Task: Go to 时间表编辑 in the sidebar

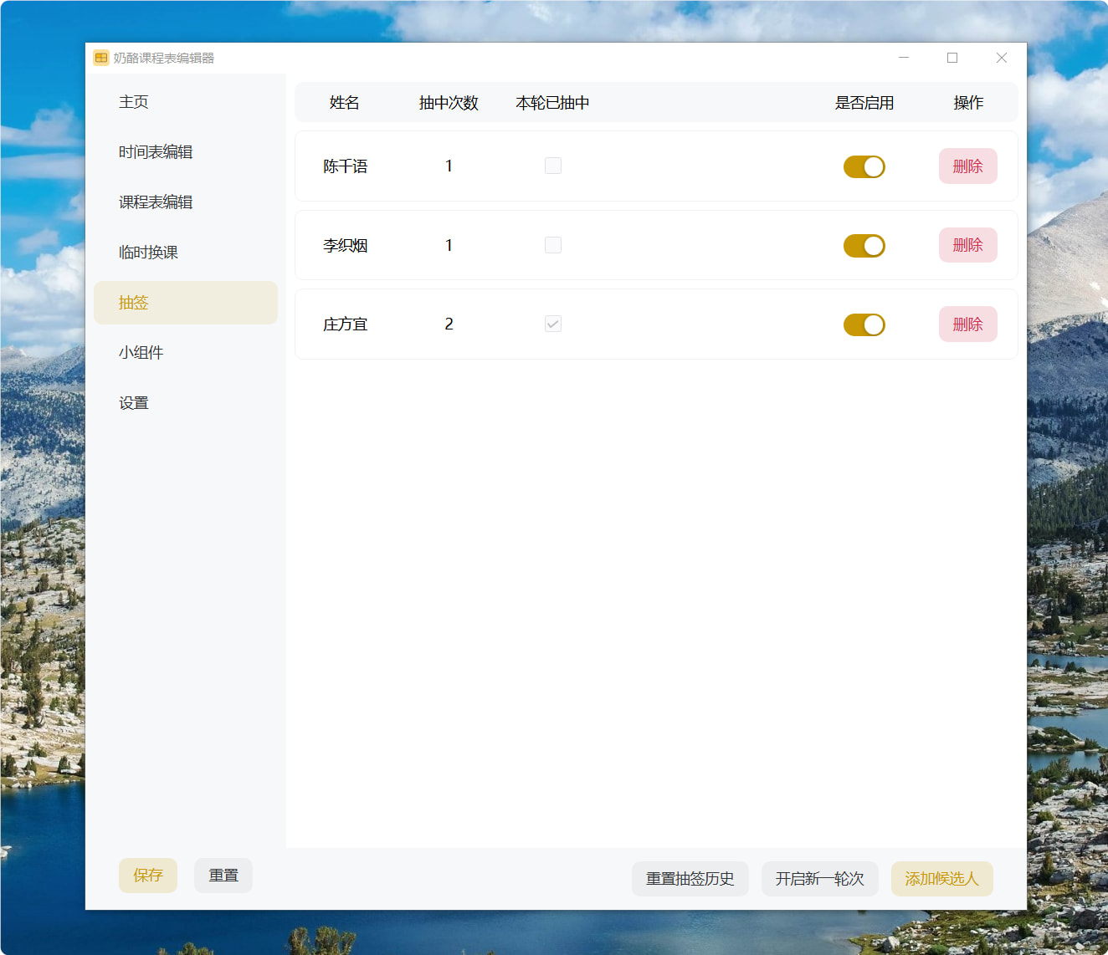Action: [186, 152]
